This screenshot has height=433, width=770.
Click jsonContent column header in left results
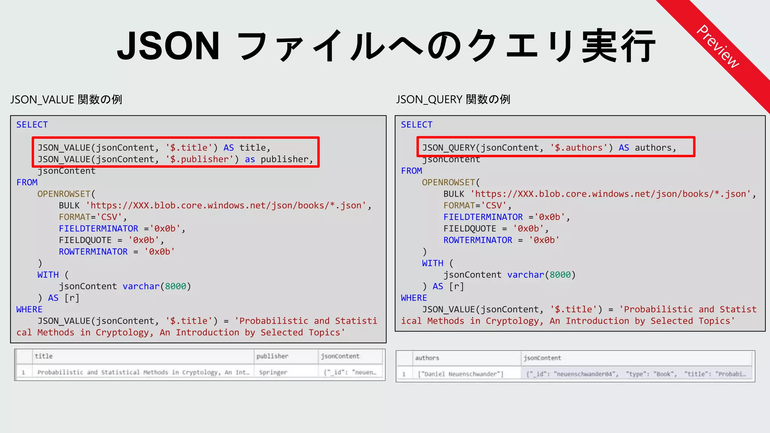coord(350,356)
